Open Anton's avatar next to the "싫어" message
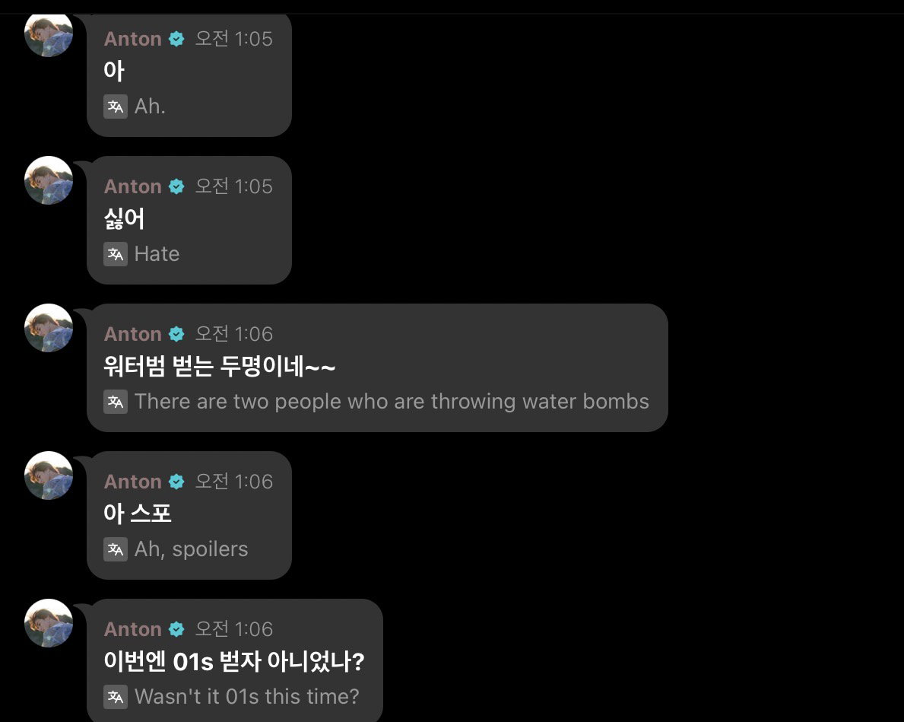Viewport: 904px width, 722px height. tap(49, 180)
